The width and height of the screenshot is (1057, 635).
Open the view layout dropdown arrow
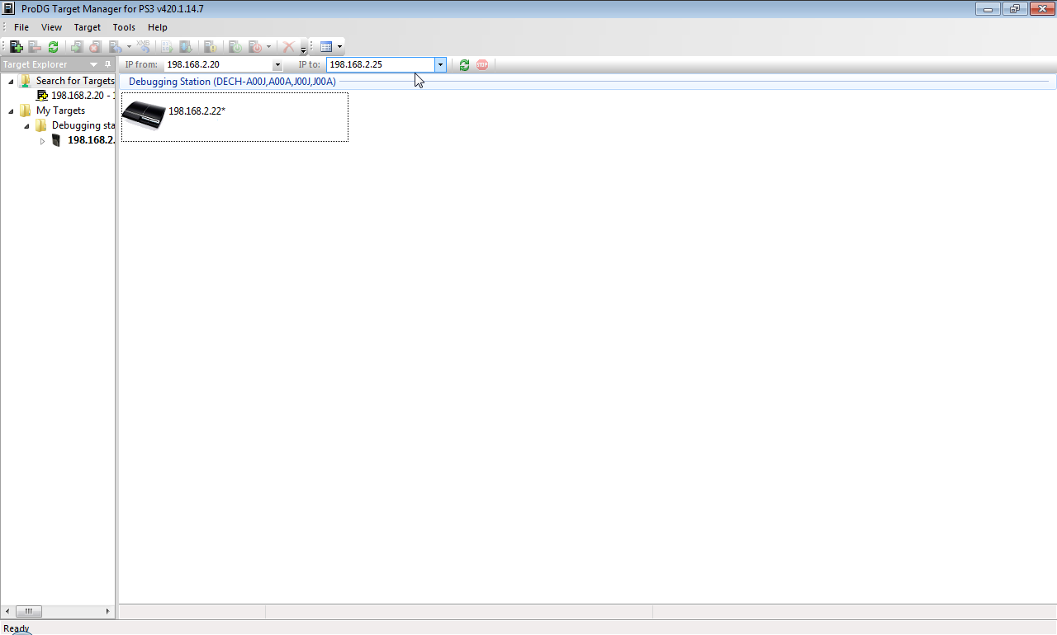coord(339,47)
